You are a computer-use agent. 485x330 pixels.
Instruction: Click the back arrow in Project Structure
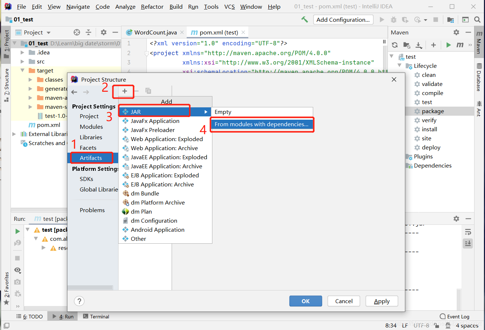pyautogui.click(x=74, y=92)
